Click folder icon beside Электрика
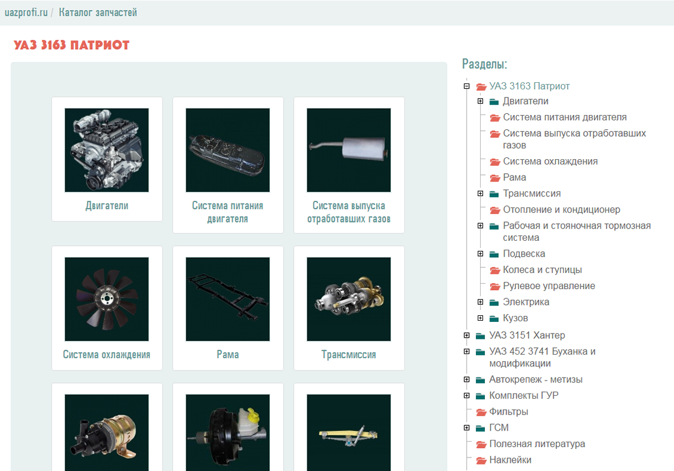This screenshot has height=471, width=674. (494, 302)
